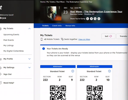Click the ticketmaster logo on seat 10 ticket
Screen dimensions: 128x100
94,66
